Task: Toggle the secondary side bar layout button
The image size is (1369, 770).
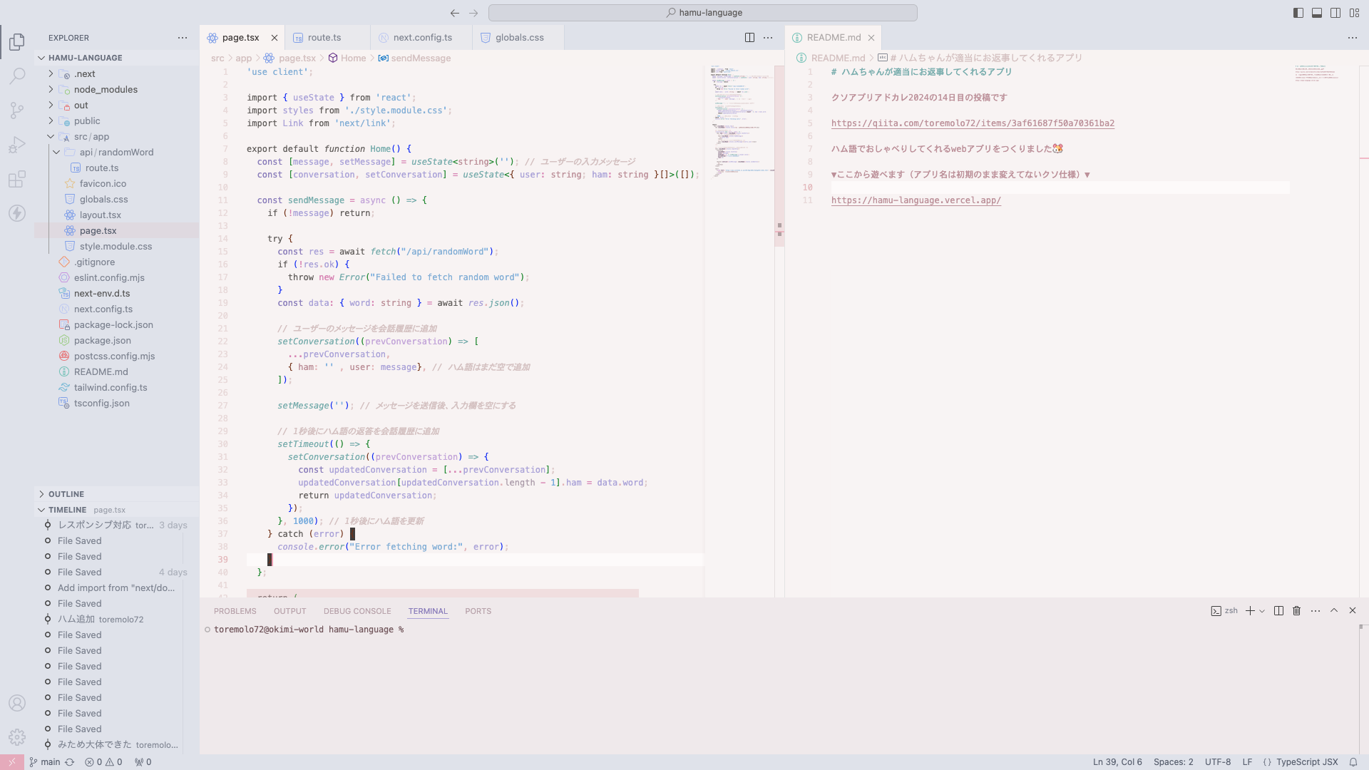Action: pos(1335,13)
